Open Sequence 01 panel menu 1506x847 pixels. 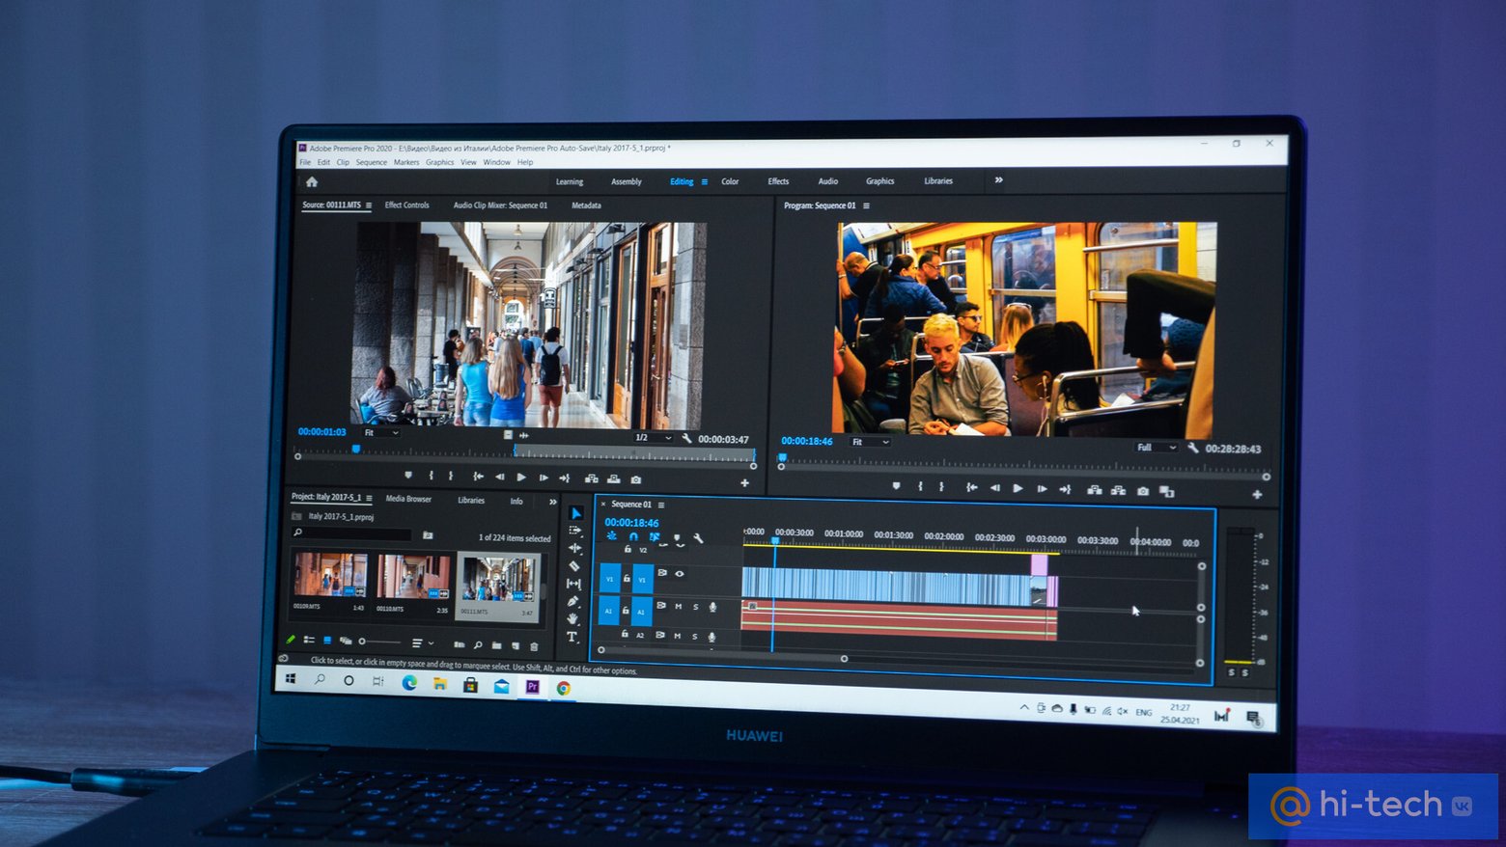[661, 505]
